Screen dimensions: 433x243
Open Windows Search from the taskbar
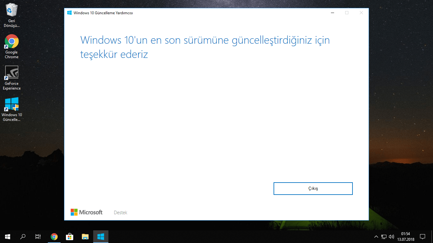(23, 236)
